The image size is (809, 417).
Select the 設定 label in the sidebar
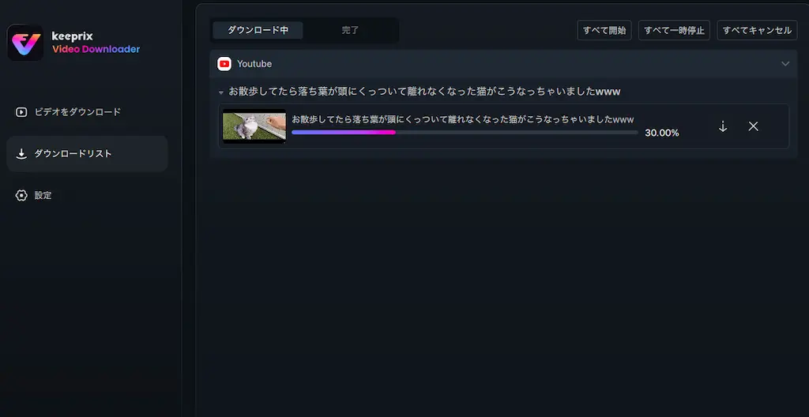[x=43, y=195]
